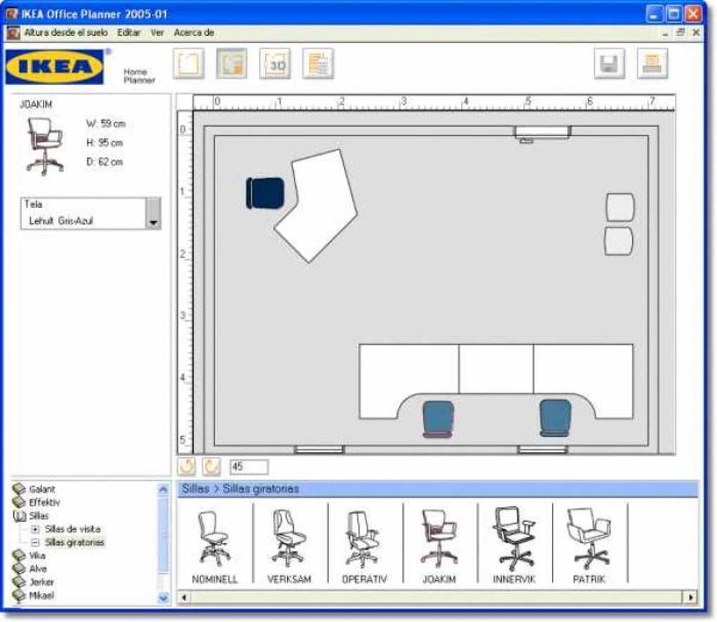Click the open book icon beside Sillas

click(20, 516)
